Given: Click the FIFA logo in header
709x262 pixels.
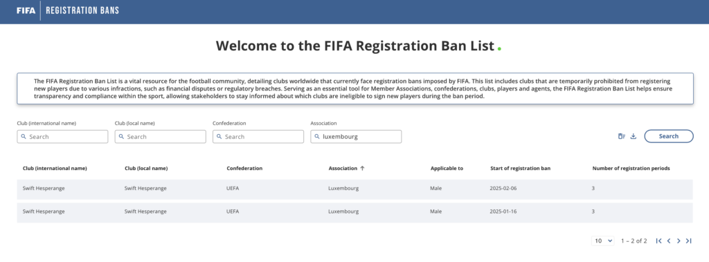Looking at the screenshot, I should tap(26, 10).
